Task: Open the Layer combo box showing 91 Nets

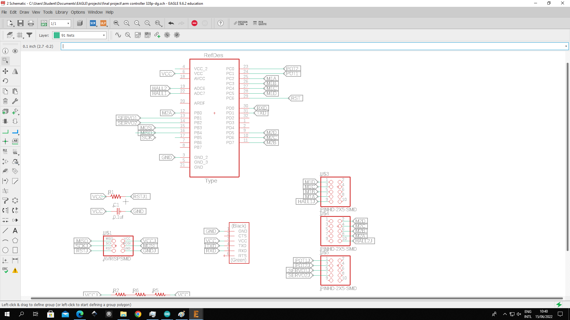Action: pyautogui.click(x=79, y=35)
